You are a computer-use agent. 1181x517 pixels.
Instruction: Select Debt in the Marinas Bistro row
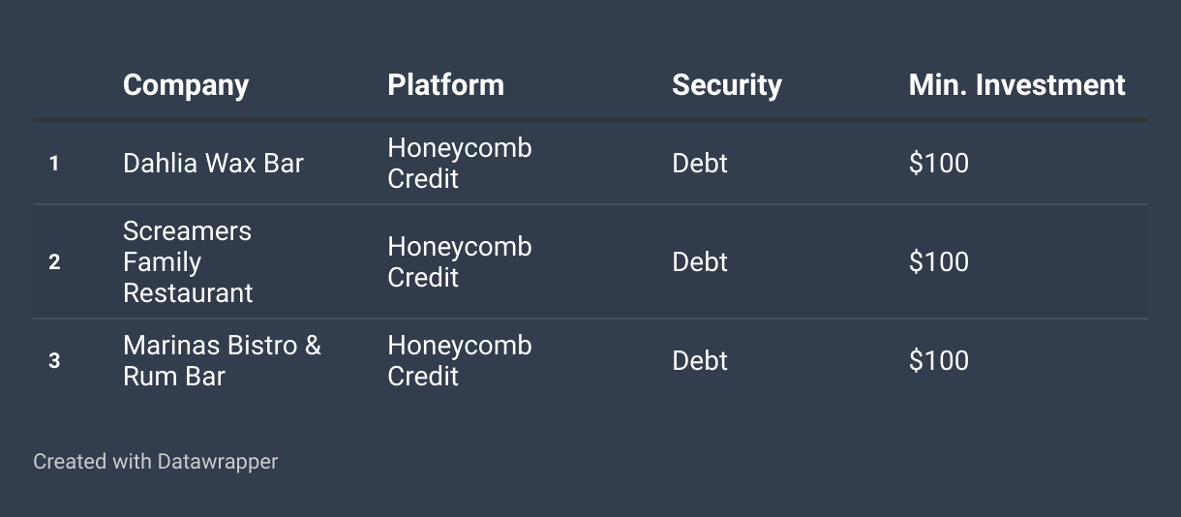(700, 361)
